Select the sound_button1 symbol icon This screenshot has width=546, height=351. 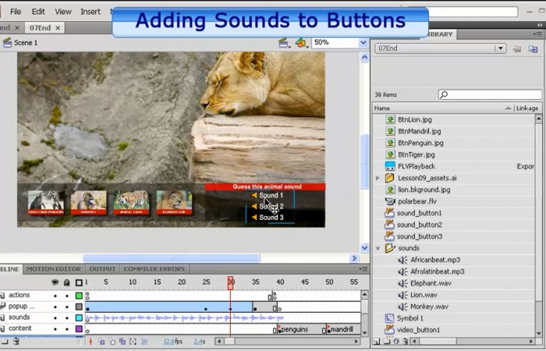click(389, 213)
